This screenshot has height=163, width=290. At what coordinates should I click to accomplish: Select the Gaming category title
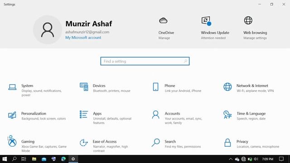(28, 142)
